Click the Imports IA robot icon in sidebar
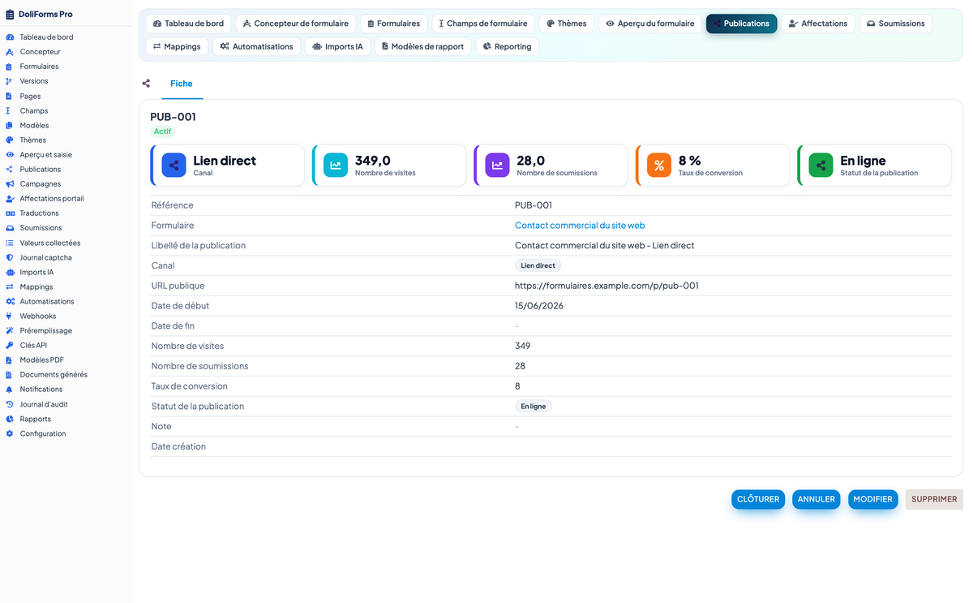 10,272
